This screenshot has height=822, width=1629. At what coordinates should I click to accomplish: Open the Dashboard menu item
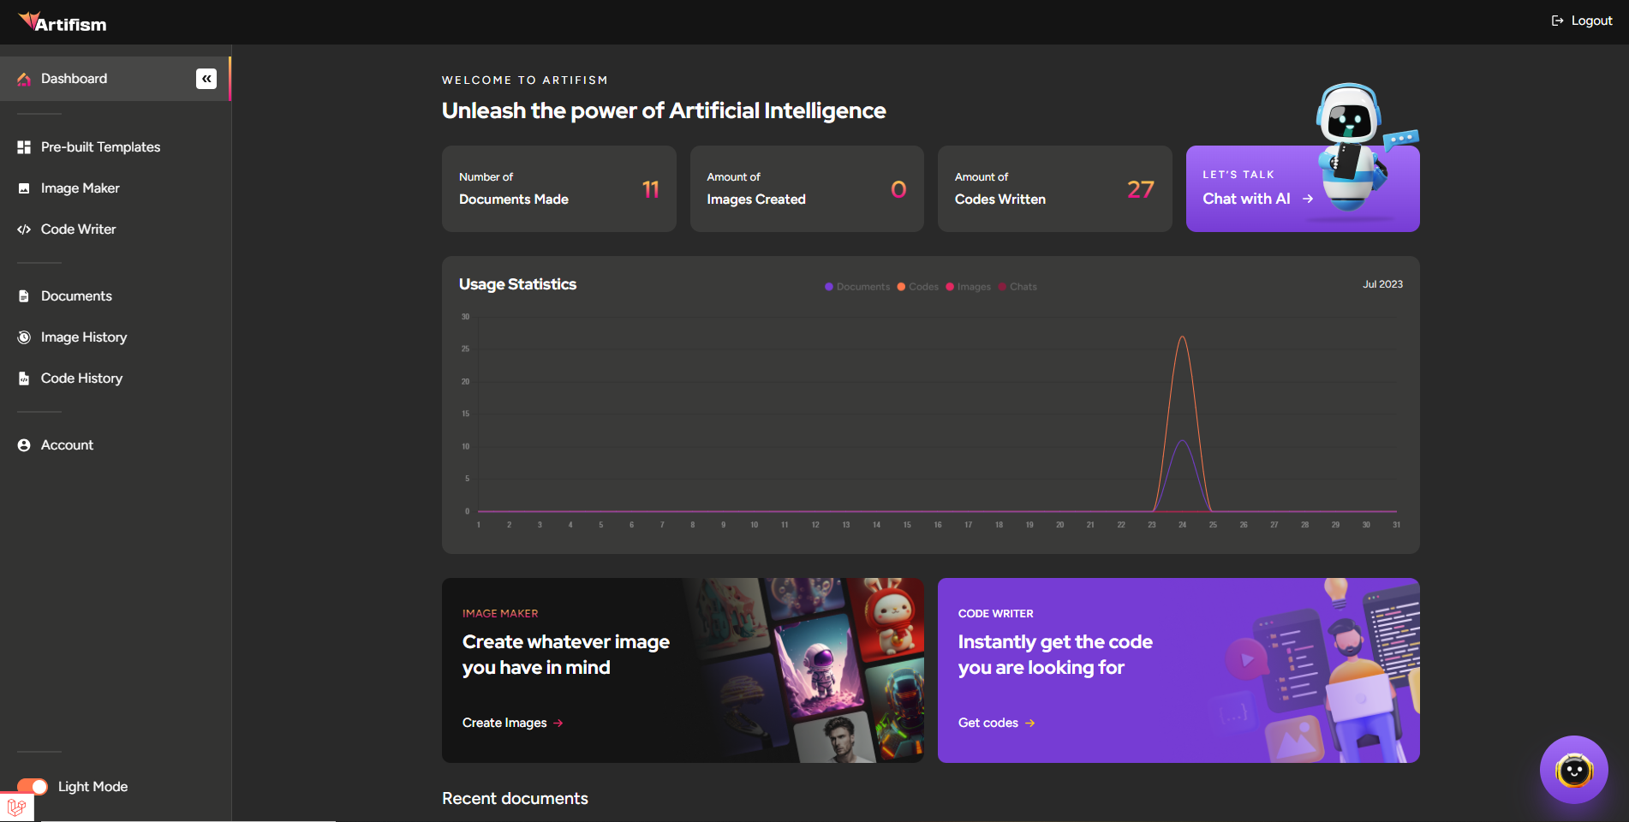coord(75,79)
